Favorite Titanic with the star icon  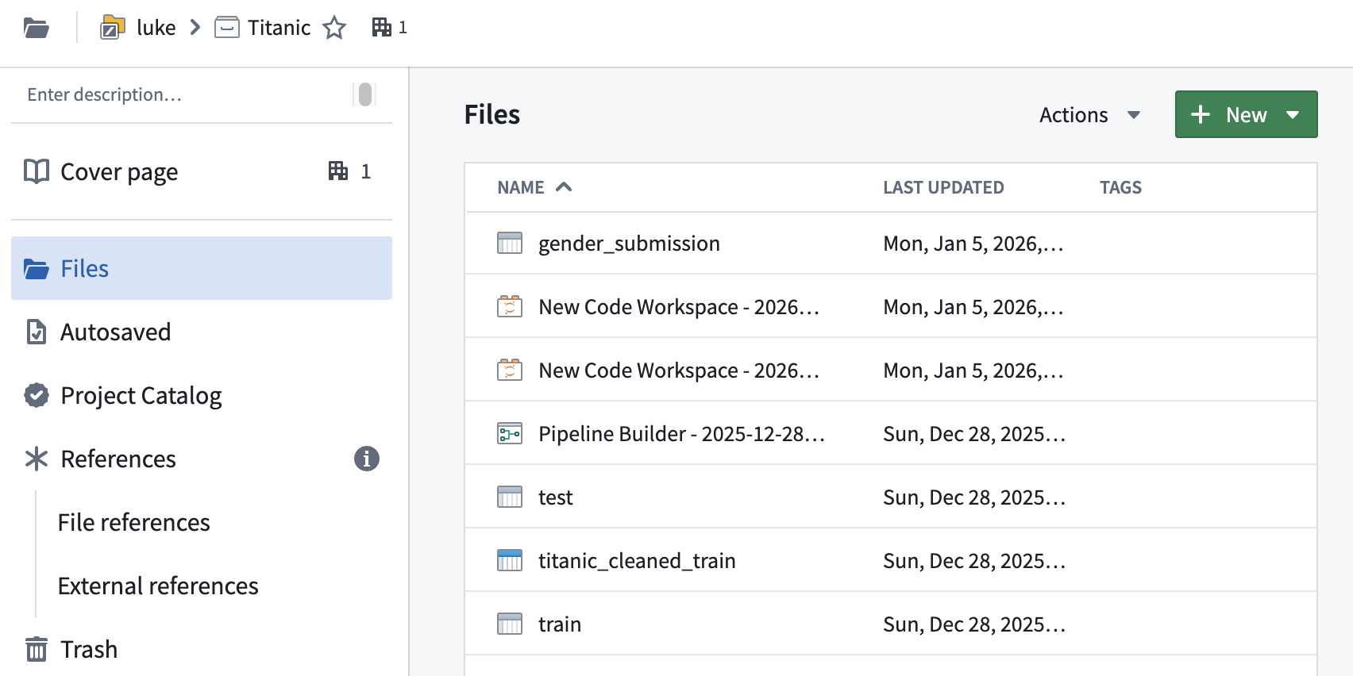pos(334,28)
